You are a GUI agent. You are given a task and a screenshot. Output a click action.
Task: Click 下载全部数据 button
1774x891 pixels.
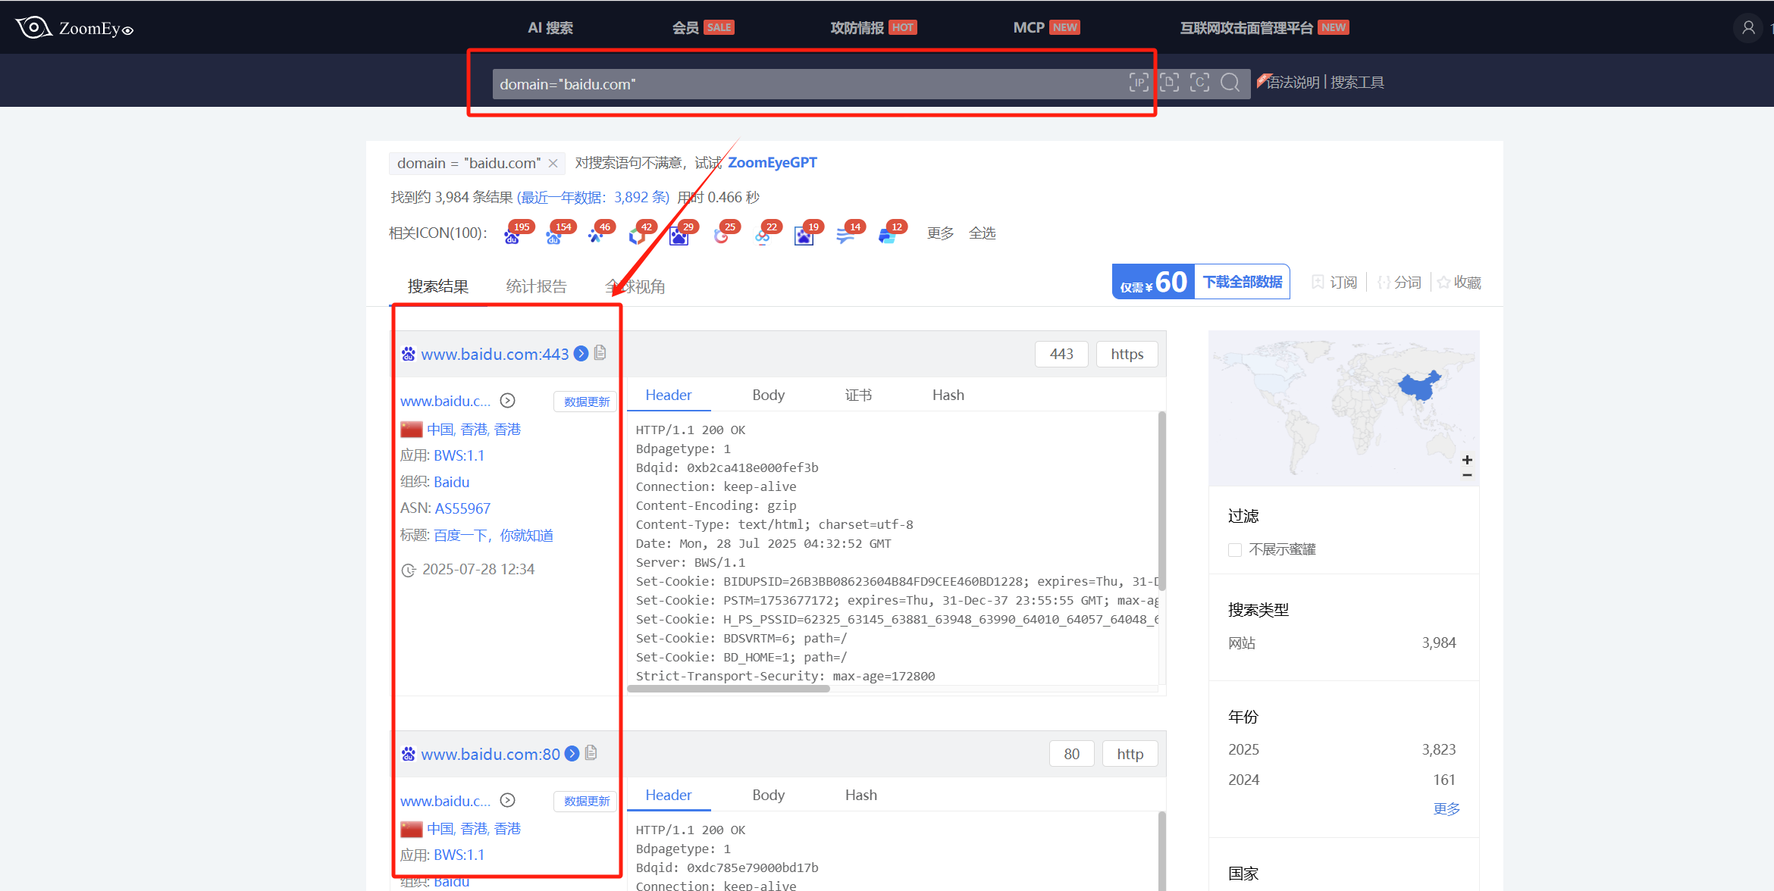(x=1243, y=282)
